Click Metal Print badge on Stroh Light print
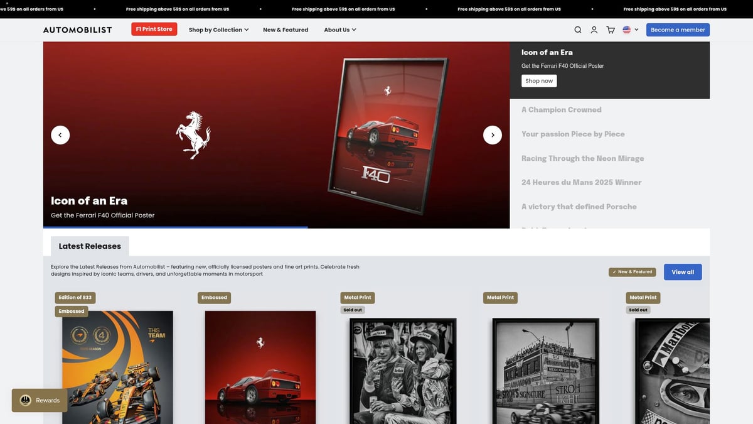The height and width of the screenshot is (424, 753). pos(500,297)
